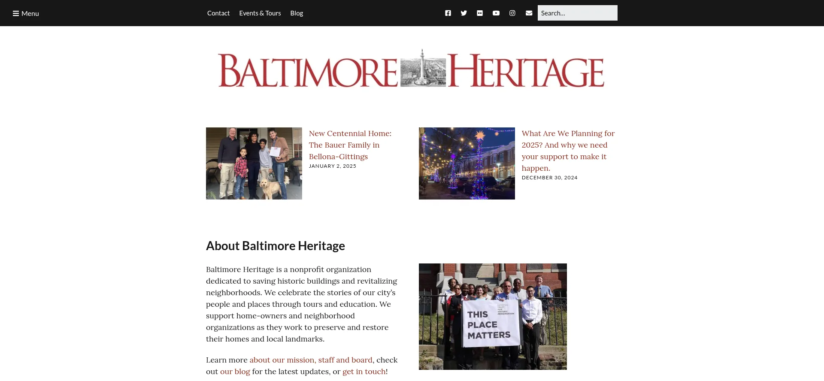
Task: Visit the Facebook page icon
Action: pos(448,13)
